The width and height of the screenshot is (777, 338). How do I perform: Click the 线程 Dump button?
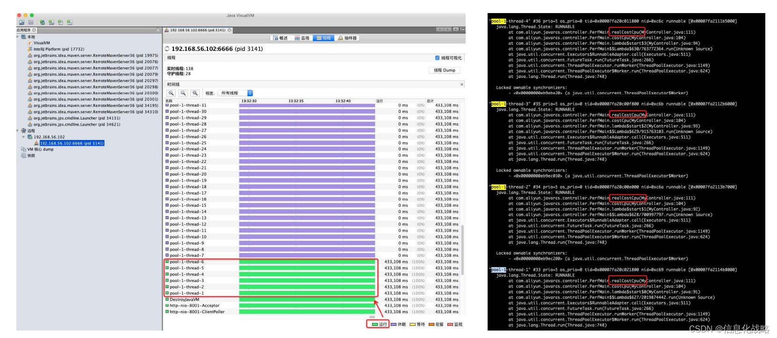click(x=444, y=70)
